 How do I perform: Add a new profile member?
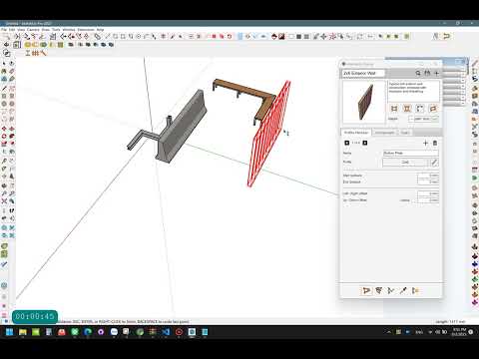click(425, 143)
